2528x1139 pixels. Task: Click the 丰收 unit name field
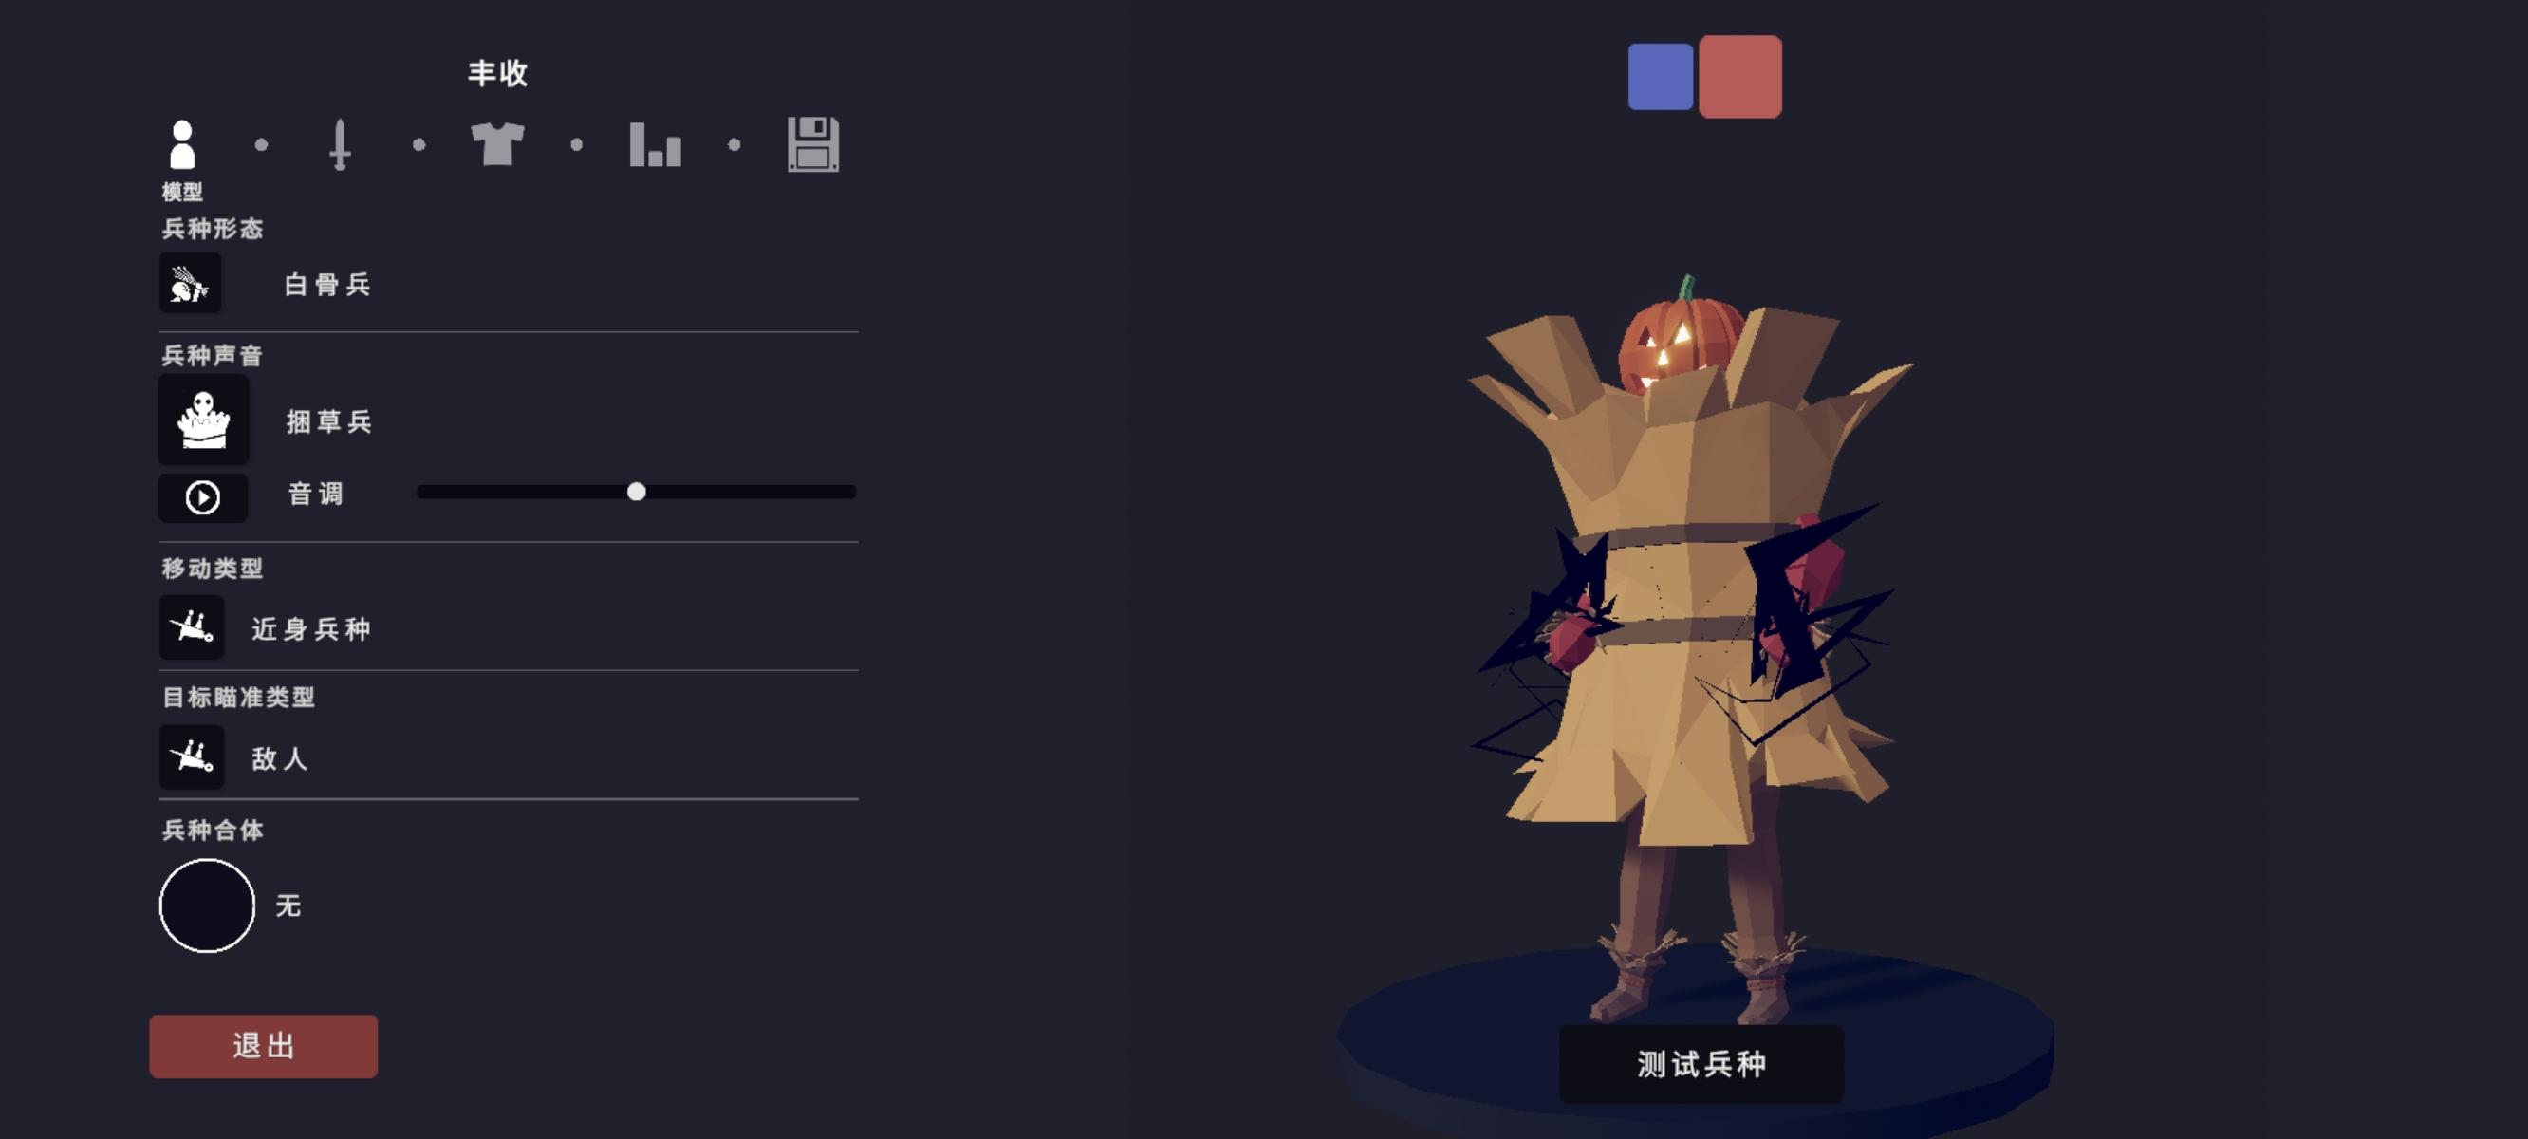tap(497, 73)
